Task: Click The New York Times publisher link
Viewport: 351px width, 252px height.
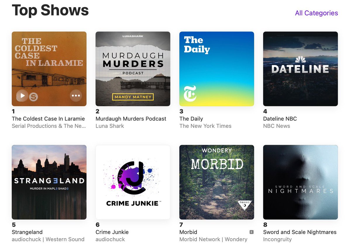Action: point(205,126)
